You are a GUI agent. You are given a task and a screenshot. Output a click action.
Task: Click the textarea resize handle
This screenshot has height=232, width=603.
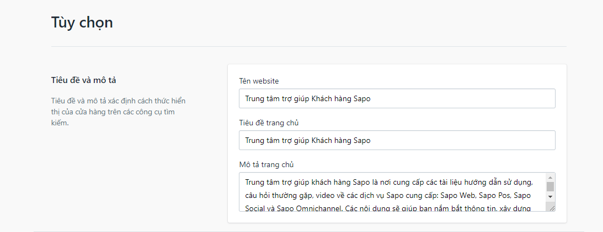pos(552,207)
